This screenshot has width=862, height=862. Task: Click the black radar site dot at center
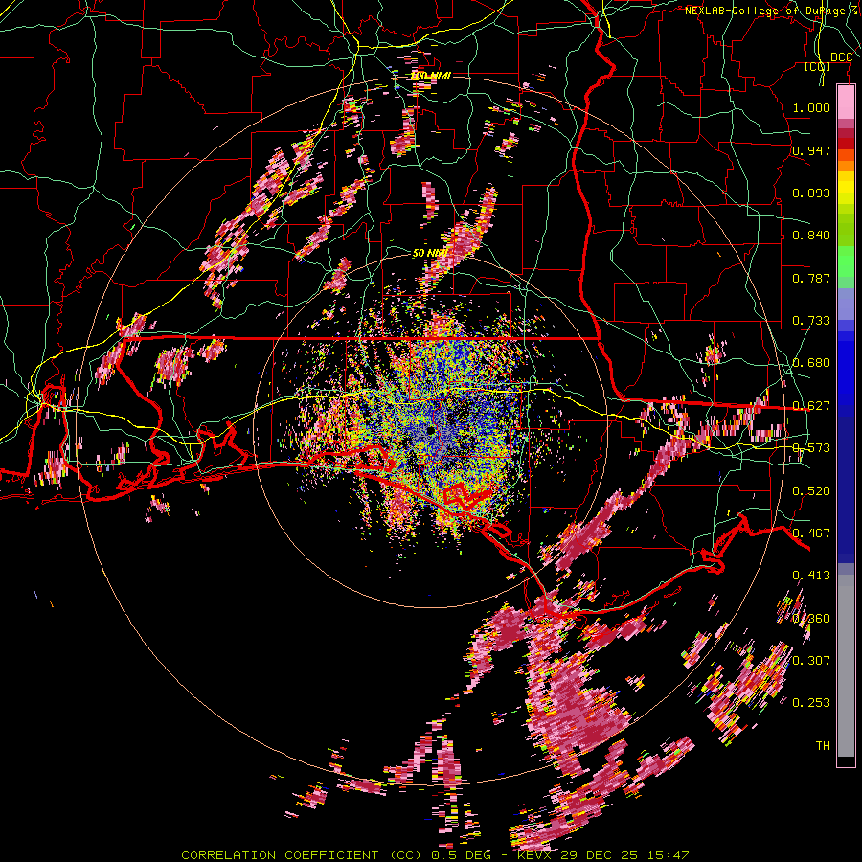click(x=430, y=430)
